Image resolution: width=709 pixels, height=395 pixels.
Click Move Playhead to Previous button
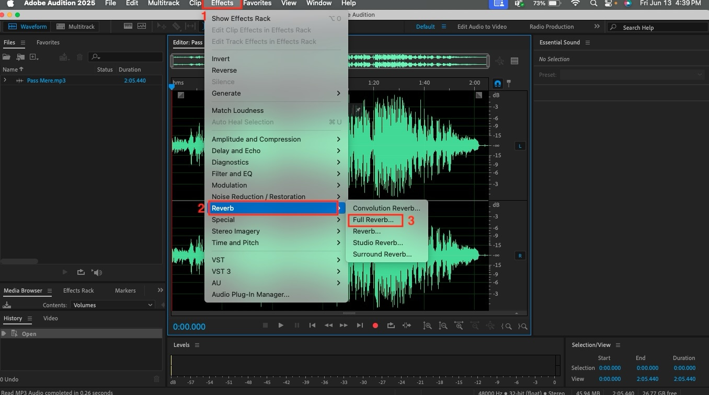tap(312, 326)
